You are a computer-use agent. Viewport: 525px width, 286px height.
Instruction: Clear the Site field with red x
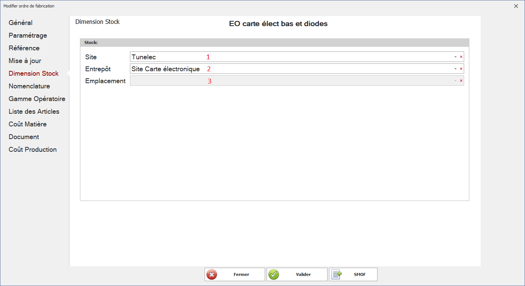coord(461,57)
